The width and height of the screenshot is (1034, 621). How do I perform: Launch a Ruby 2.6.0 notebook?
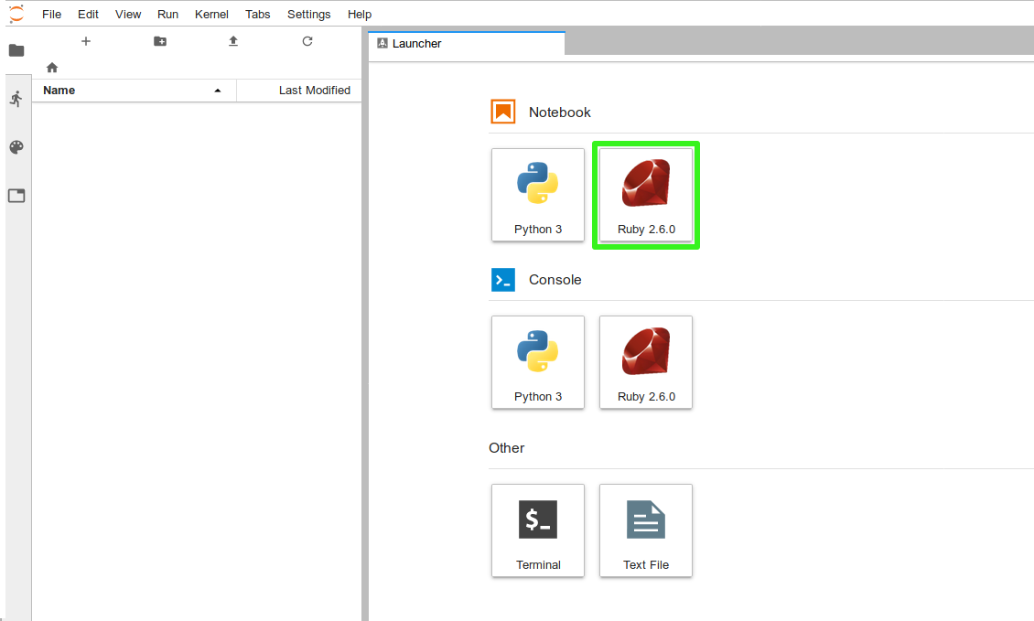click(x=646, y=195)
